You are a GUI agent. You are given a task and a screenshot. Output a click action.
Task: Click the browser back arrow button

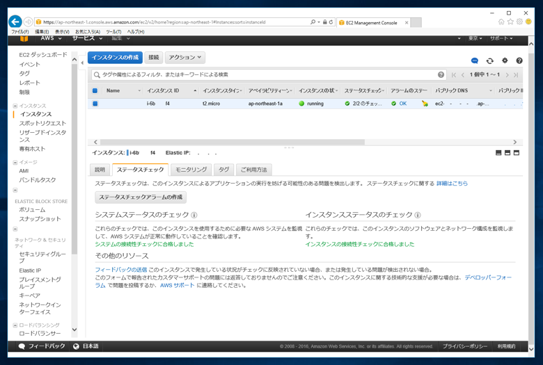(15, 22)
